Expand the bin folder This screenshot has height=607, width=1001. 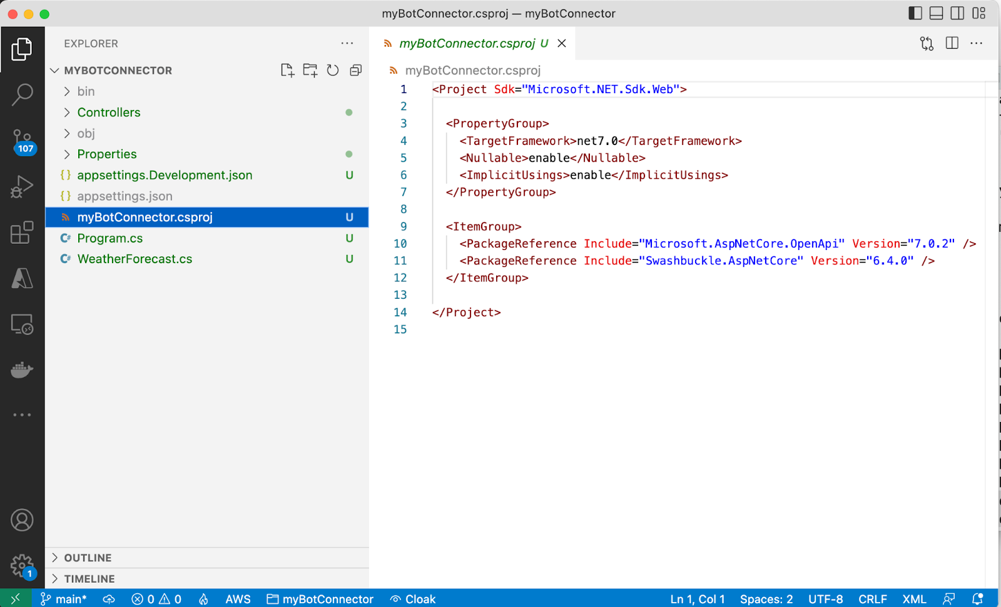click(207, 91)
